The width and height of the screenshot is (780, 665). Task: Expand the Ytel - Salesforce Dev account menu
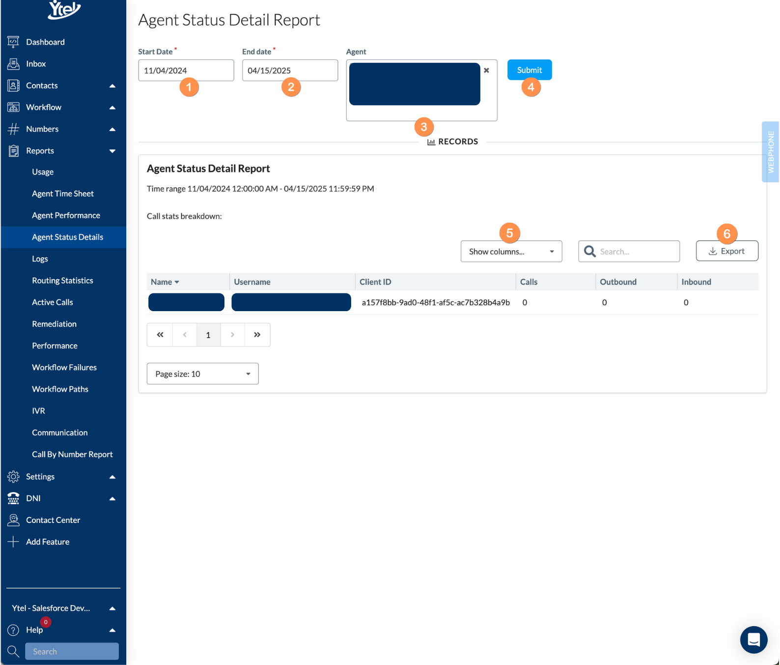click(112, 608)
